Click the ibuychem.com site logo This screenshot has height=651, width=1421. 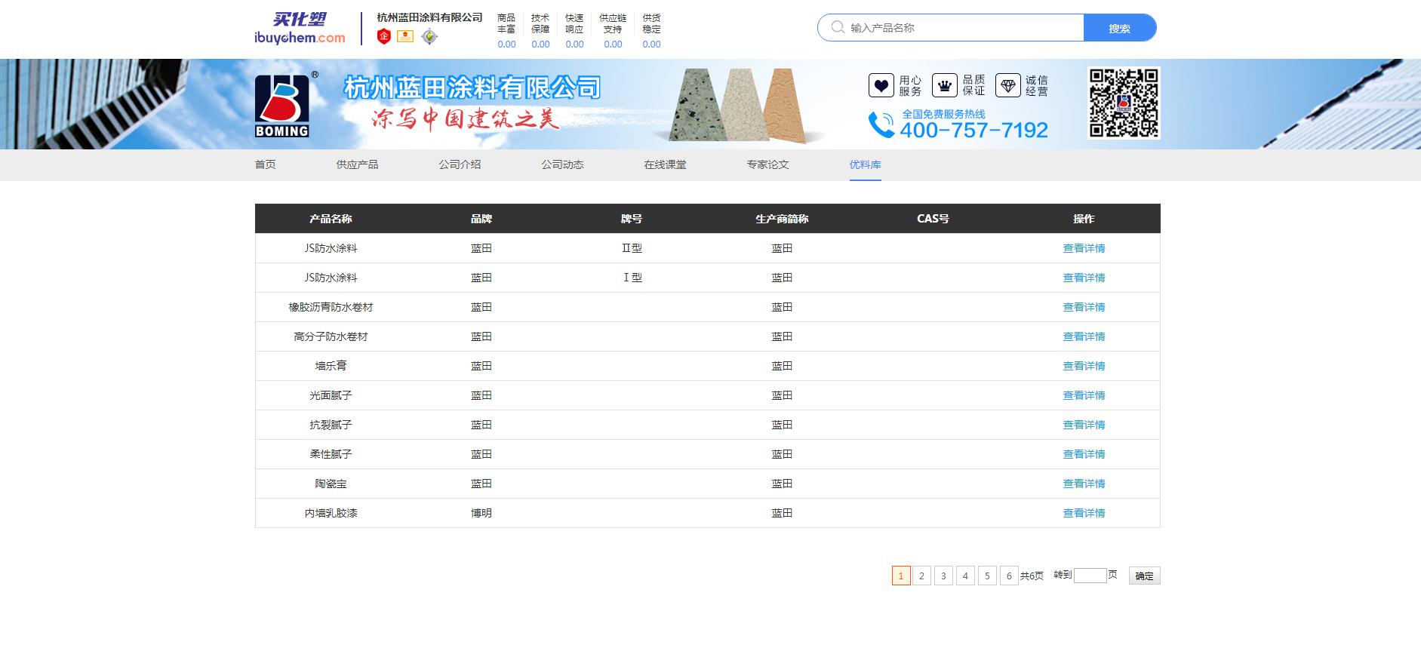pyautogui.click(x=300, y=29)
